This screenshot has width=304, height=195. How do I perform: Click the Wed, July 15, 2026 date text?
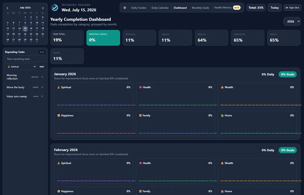[x=79, y=10]
